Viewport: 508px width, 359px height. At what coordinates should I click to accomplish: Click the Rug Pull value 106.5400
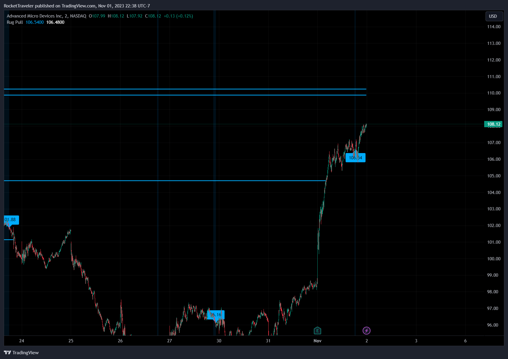tap(35, 22)
